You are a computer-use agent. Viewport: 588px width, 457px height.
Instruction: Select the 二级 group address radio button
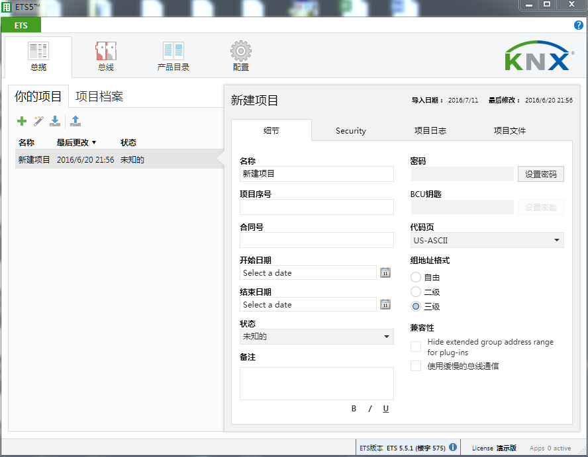point(416,292)
